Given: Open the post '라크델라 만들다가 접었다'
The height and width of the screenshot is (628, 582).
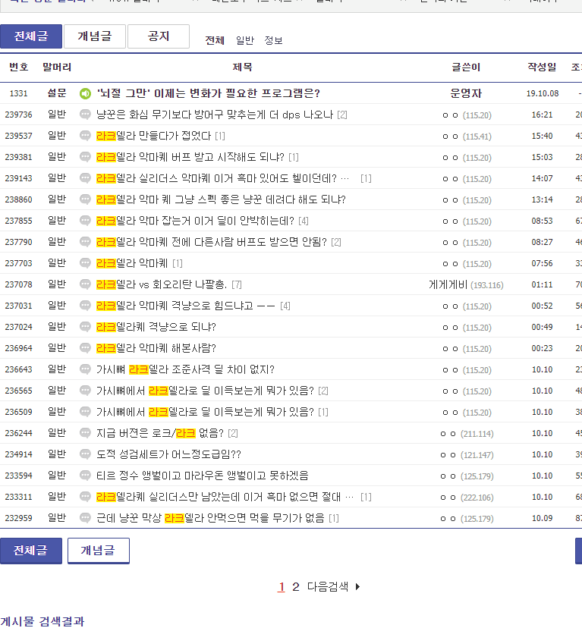Looking at the screenshot, I should point(154,136).
